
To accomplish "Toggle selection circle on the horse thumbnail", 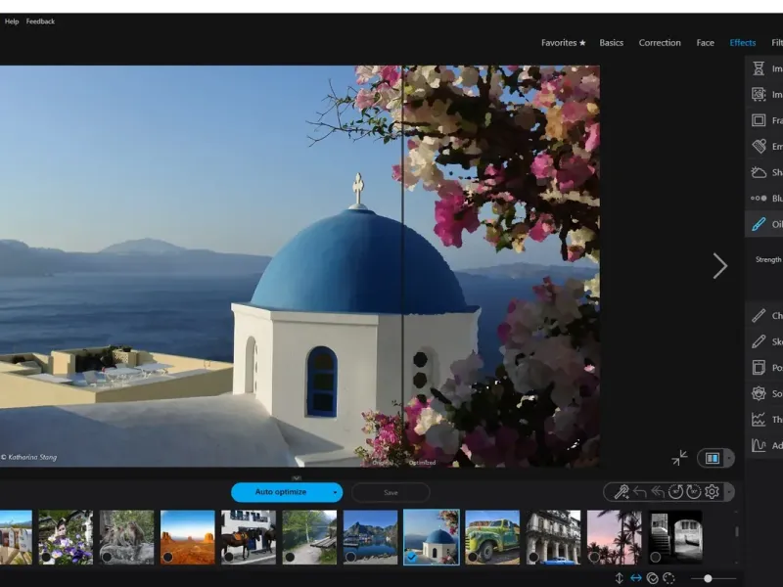I will click(x=229, y=557).
